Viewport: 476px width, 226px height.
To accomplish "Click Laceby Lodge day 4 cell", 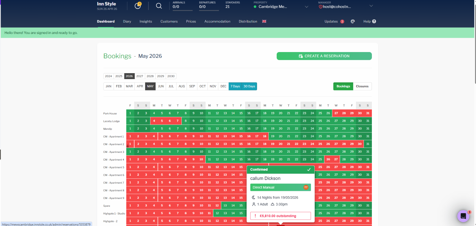I will coord(154,121).
